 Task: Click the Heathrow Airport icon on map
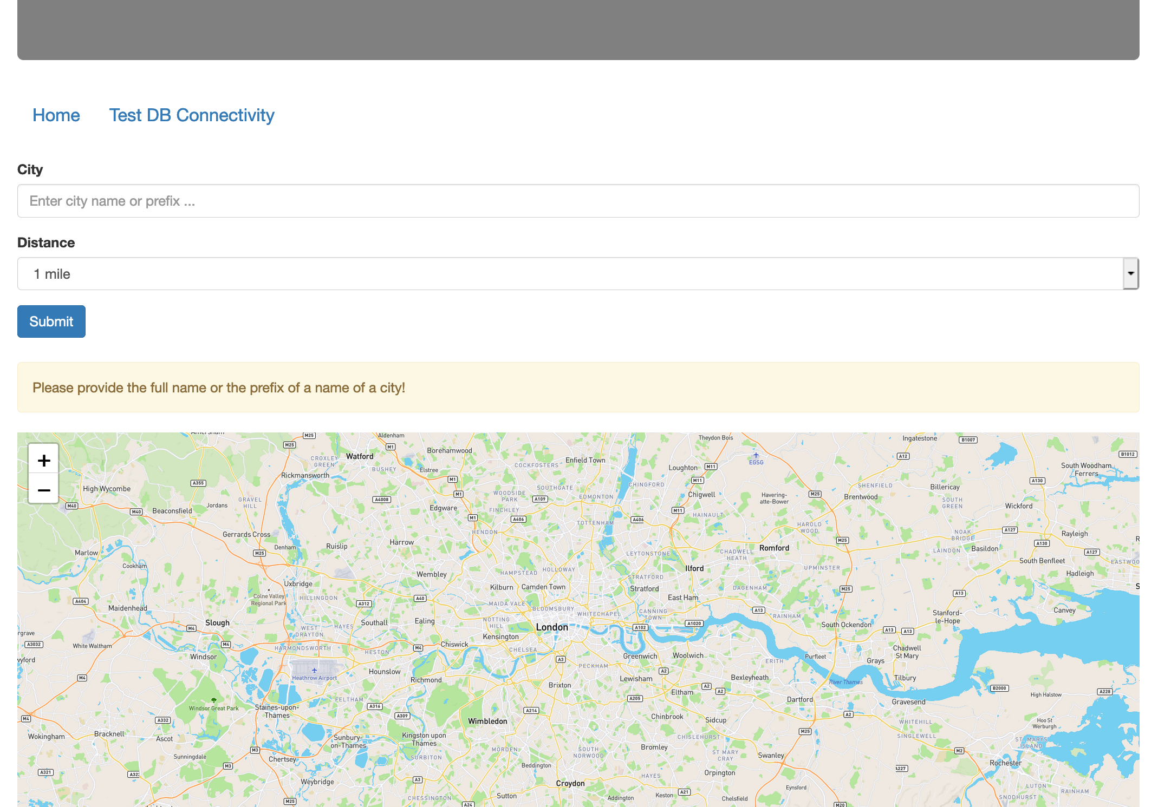[314, 670]
